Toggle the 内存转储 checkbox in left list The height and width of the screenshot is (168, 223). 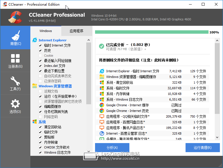click(x=40, y=142)
